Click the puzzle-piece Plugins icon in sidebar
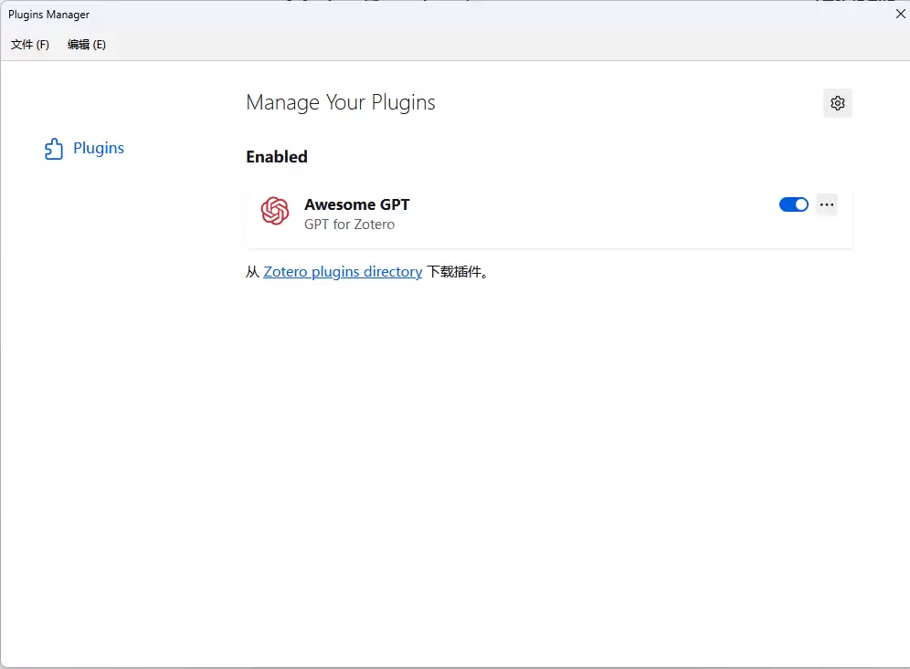The image size is (910, 669). [x=54, y=149]
